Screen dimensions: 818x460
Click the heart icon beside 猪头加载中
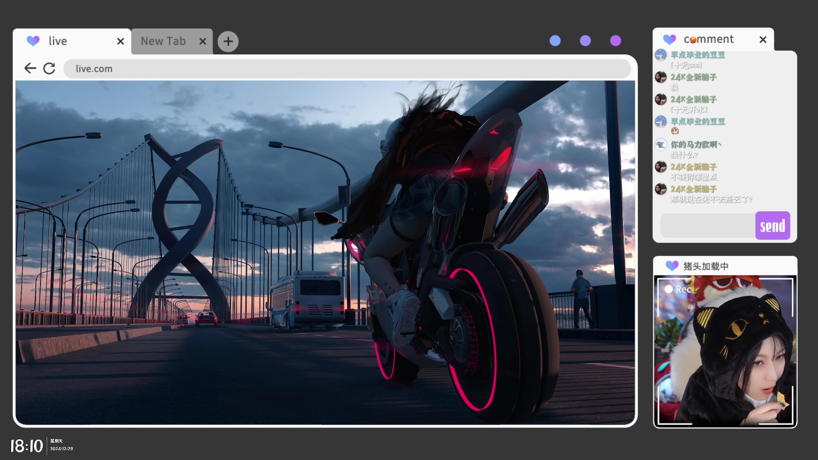point(672,266)
